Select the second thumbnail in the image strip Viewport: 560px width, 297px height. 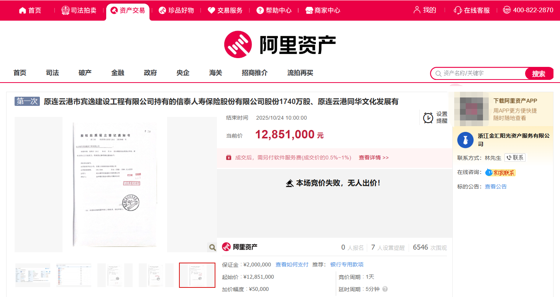pyautogui.click(x=74, y=275)
